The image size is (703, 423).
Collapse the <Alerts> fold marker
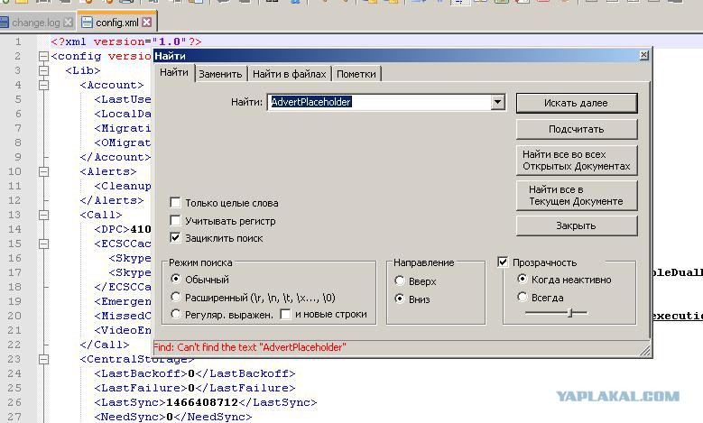click(x=43, y=171)
